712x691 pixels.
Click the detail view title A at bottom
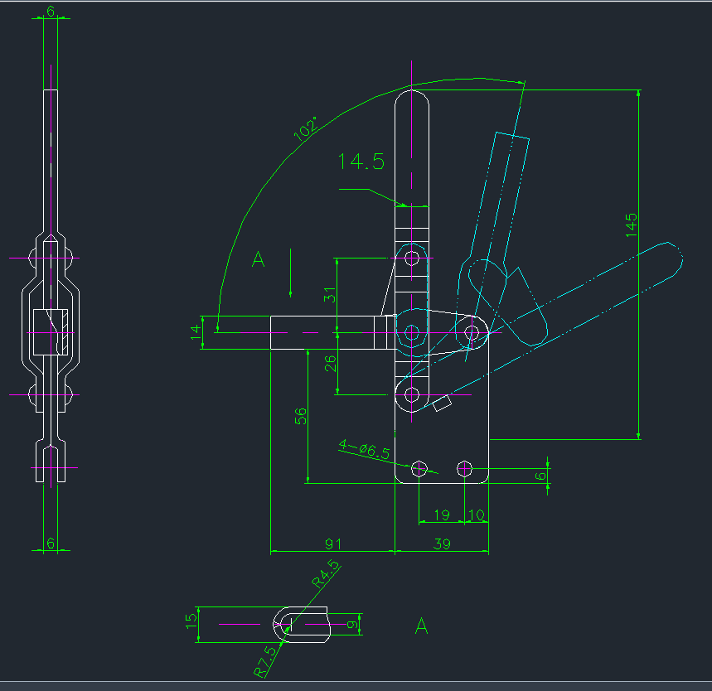(422, 626)
